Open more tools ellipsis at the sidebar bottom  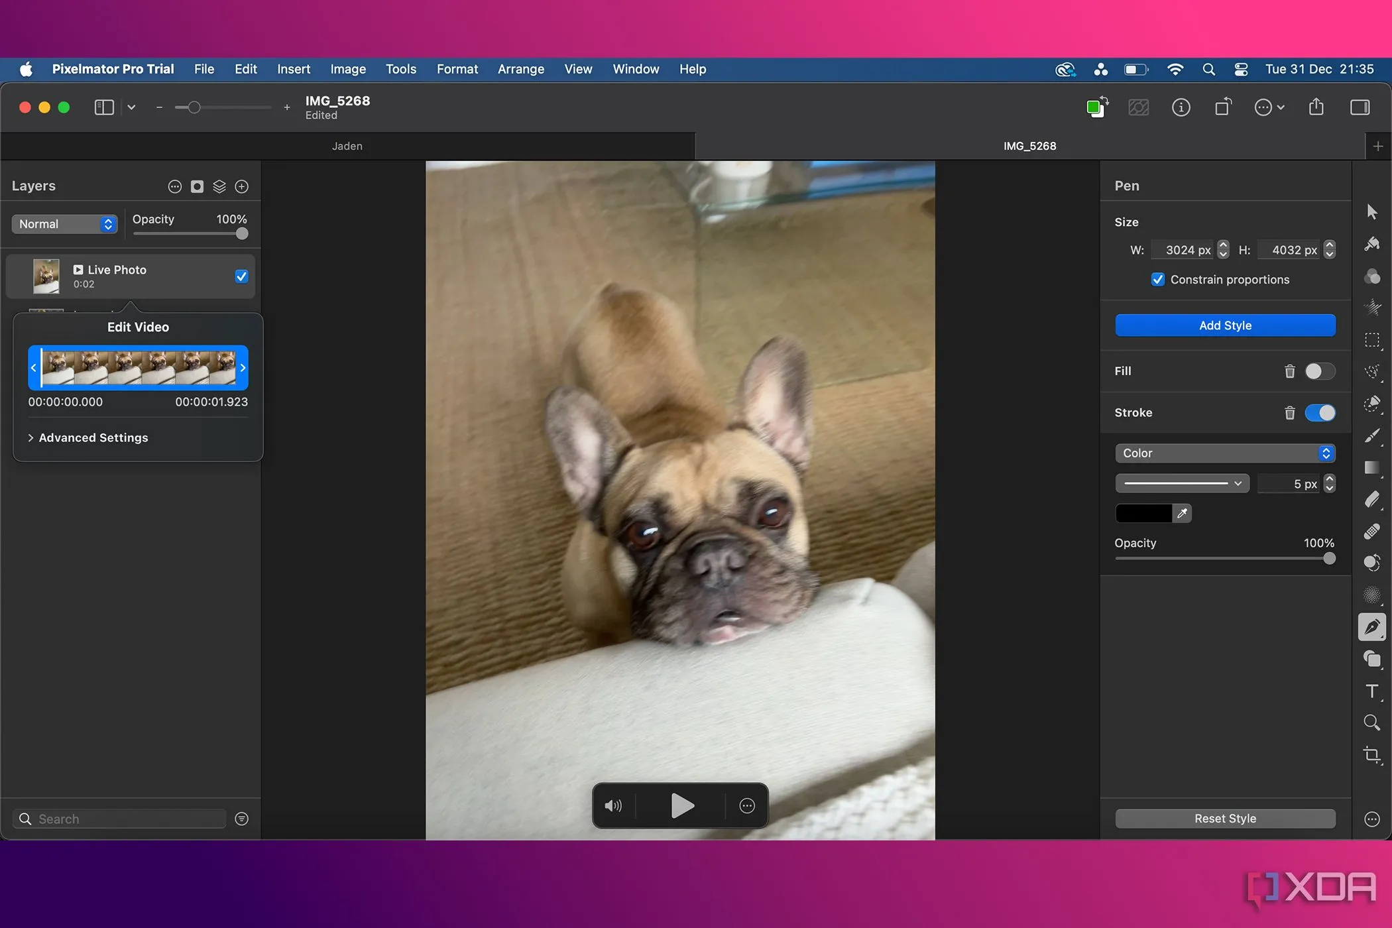pyautogui.click(x=1372, y=819)
